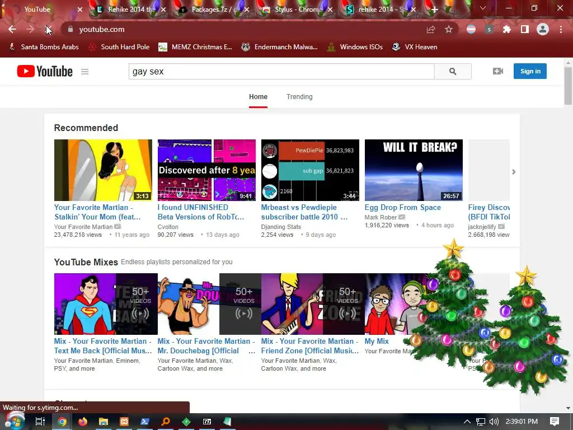The height and width of the screenshot is (430, 573).
Task: Open Task View on the taskbar
Action: click(x=40, y=422)
